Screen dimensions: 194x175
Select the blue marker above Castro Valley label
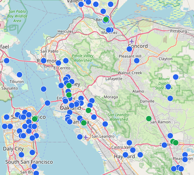(x=129, y=143)
